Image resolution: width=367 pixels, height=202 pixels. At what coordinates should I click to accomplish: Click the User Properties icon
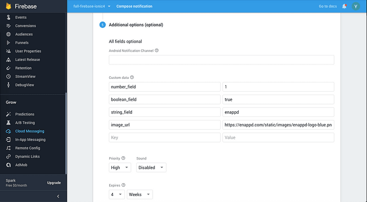pyautogui.click(x=8, y=51)
